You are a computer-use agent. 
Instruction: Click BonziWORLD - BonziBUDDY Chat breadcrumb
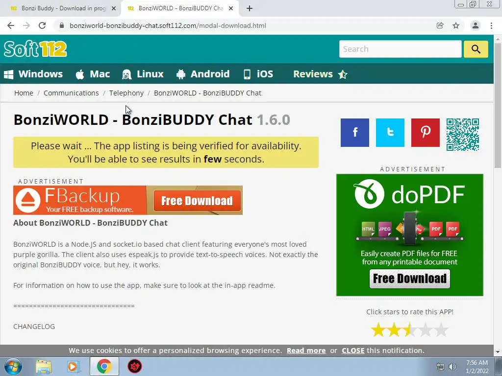point(207,93)
